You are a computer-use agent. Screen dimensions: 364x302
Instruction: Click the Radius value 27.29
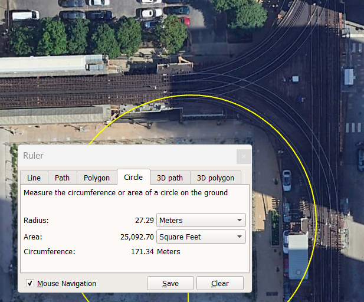(x=144, y=221)
